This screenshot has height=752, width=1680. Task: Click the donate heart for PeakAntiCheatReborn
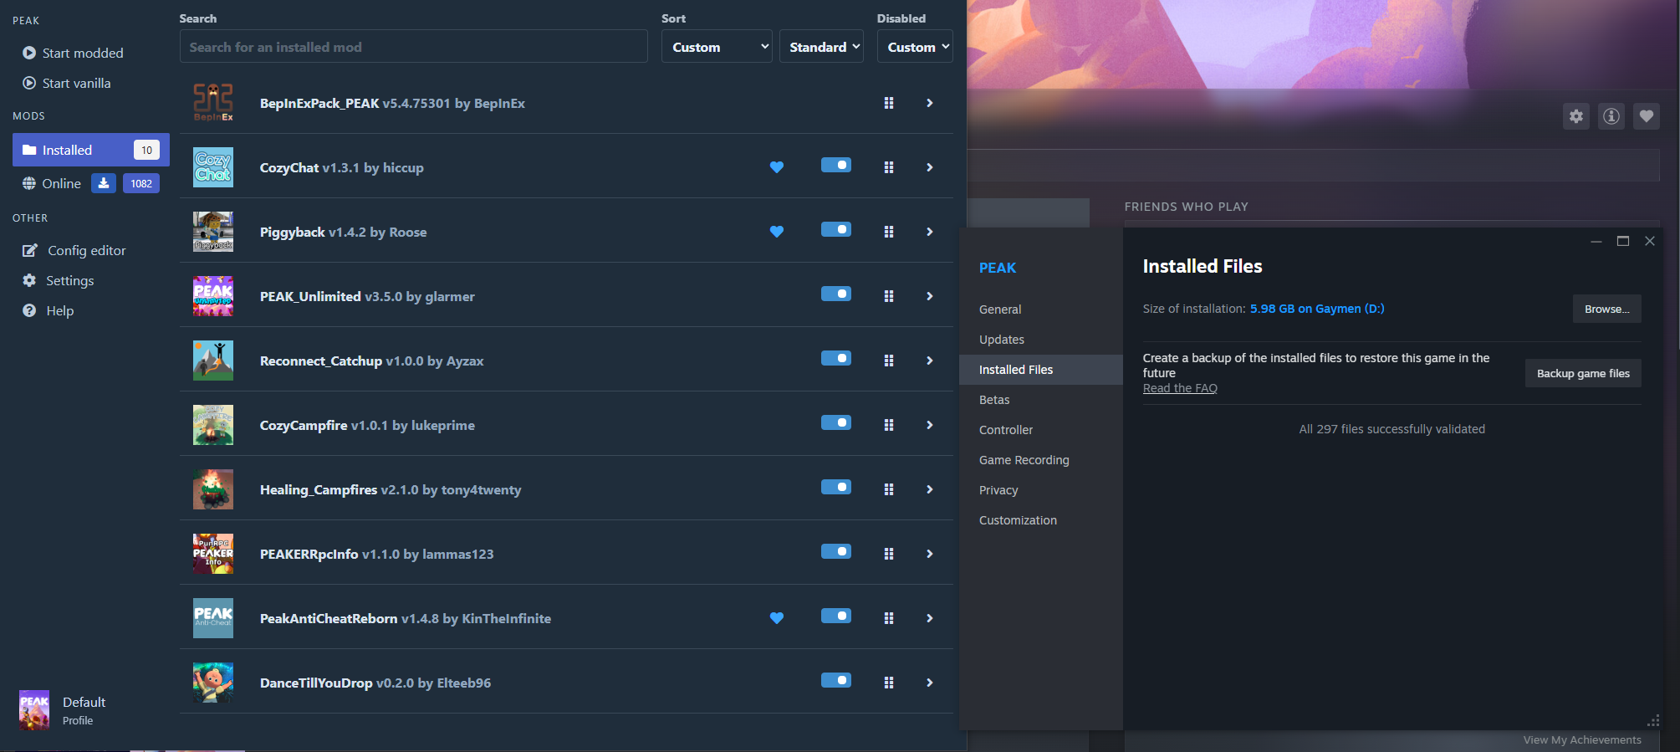777,618
